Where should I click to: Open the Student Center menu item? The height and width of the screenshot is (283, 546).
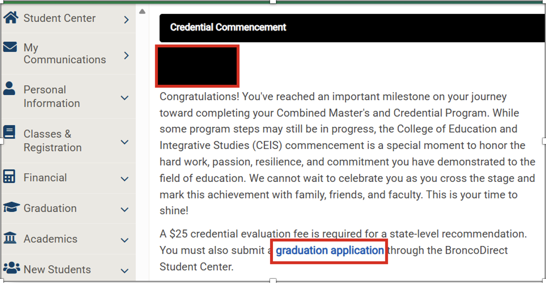(59, 18)
